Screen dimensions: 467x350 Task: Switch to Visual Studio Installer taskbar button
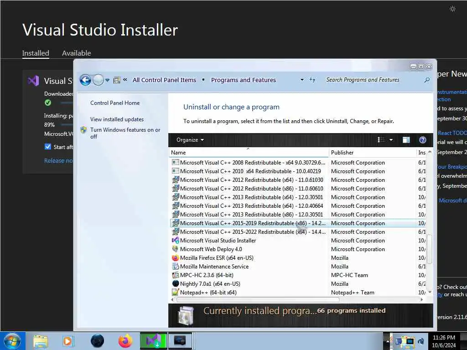point(153,341)
